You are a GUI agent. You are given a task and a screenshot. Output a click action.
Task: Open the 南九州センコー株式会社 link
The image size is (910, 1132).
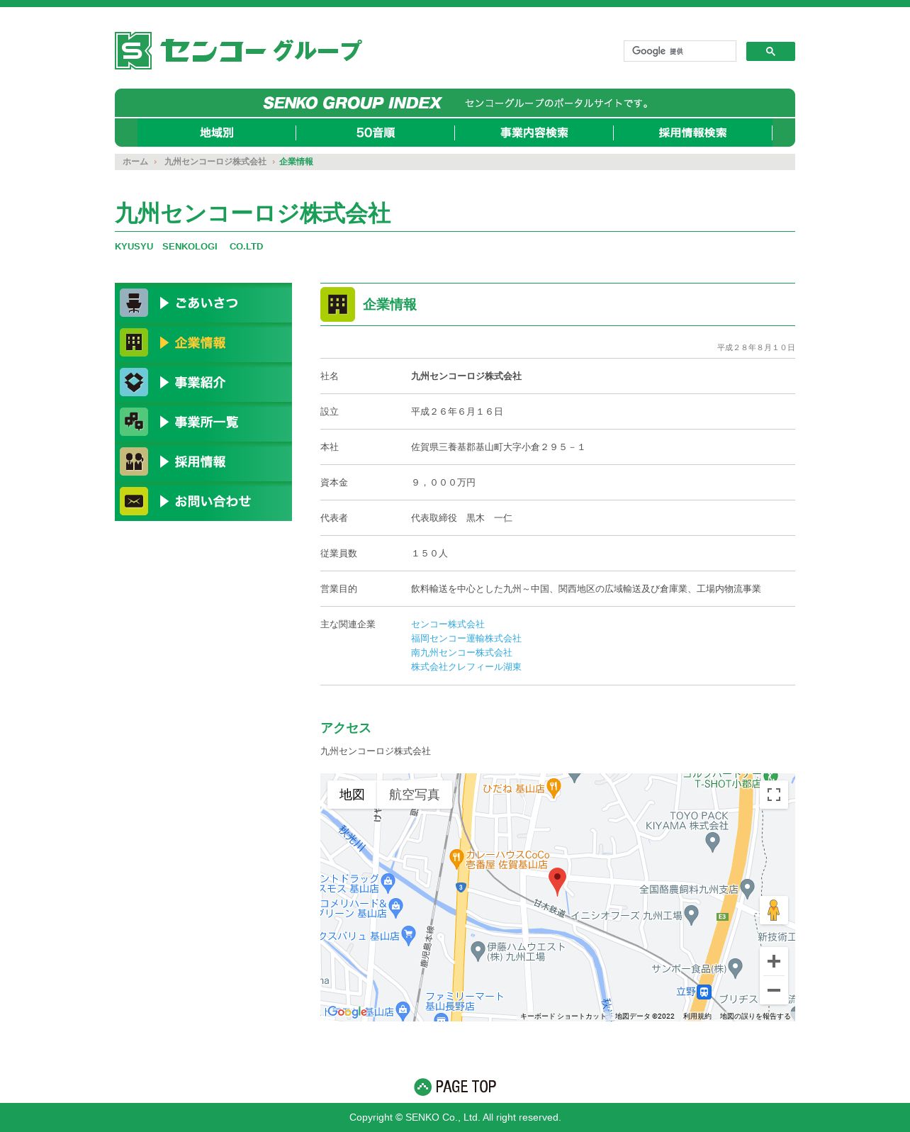tap(461, 653)
